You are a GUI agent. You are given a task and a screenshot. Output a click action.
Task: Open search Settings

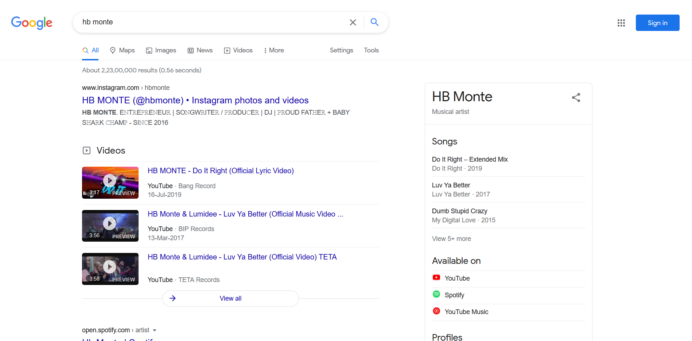coord(341,50)
